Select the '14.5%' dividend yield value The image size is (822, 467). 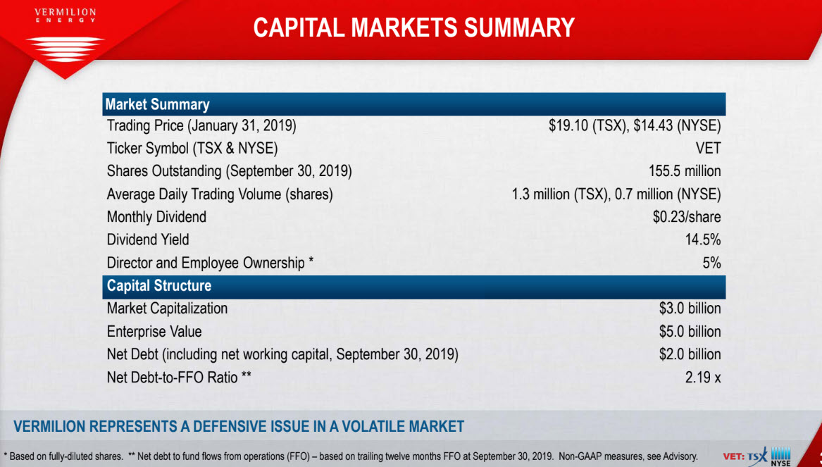click(703, 240)
